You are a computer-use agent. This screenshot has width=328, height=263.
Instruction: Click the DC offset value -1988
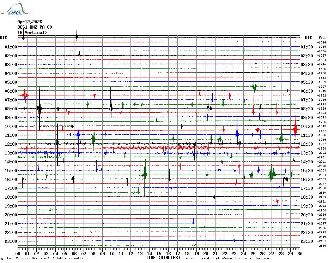click(x=322, y=148)
